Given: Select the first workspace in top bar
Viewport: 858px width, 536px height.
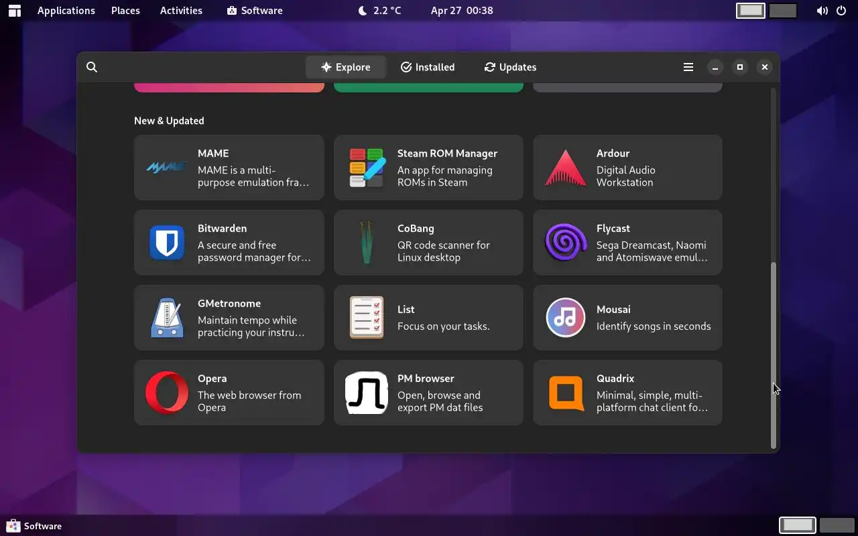Looking at the screenshot, I should point(750,11).
